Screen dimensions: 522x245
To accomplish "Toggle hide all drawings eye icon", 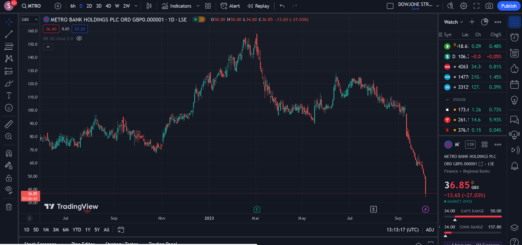I will [9, 190].
